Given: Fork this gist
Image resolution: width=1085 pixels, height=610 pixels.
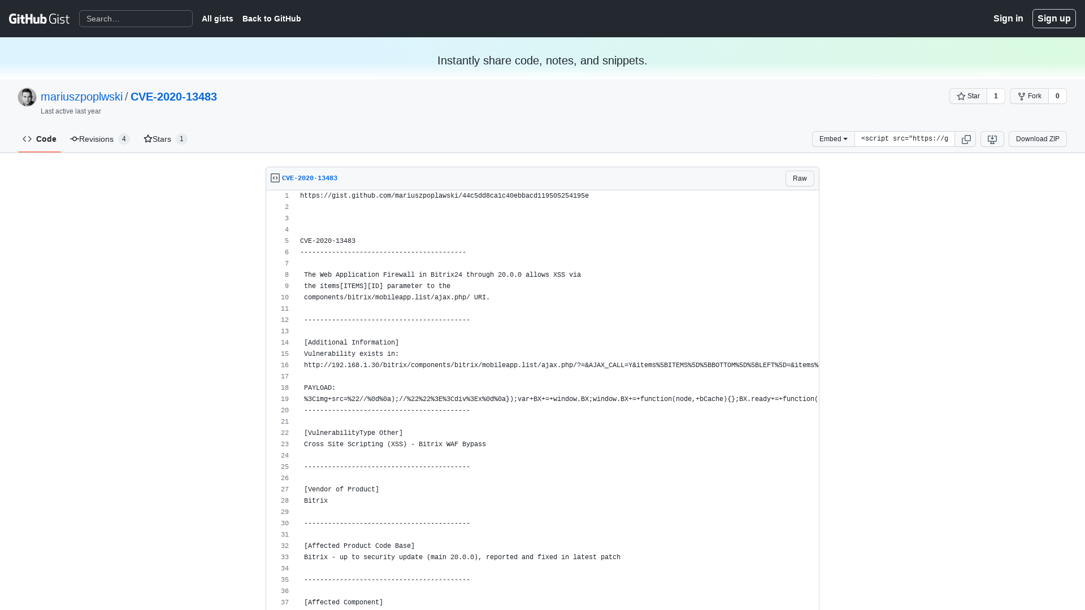Looking at the screenshot, I should pyautogui.click(x=1029, y=96).
